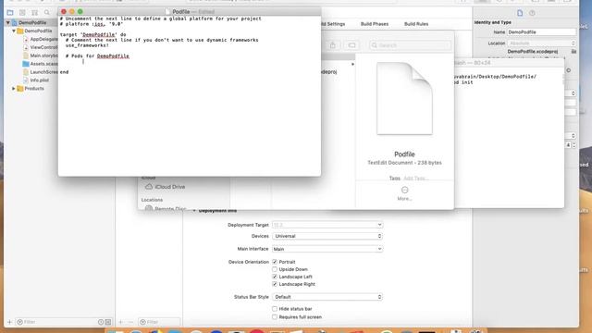Open the Status Bar Style dropdown
This screenshot has width=592, height=333.
pos(327,297)
